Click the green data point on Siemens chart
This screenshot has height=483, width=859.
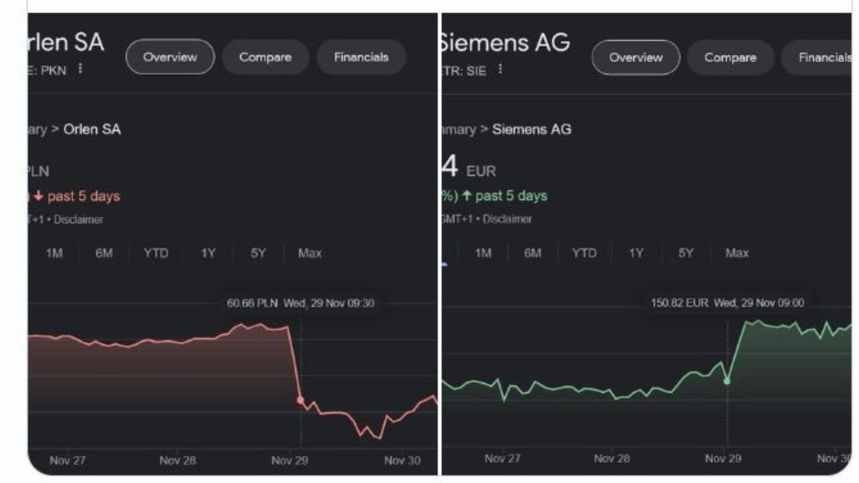coord(727,381)
